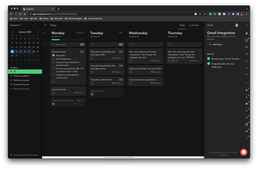
Task: Go to previous month in mini calendar
Action: (x=12, y=32)
